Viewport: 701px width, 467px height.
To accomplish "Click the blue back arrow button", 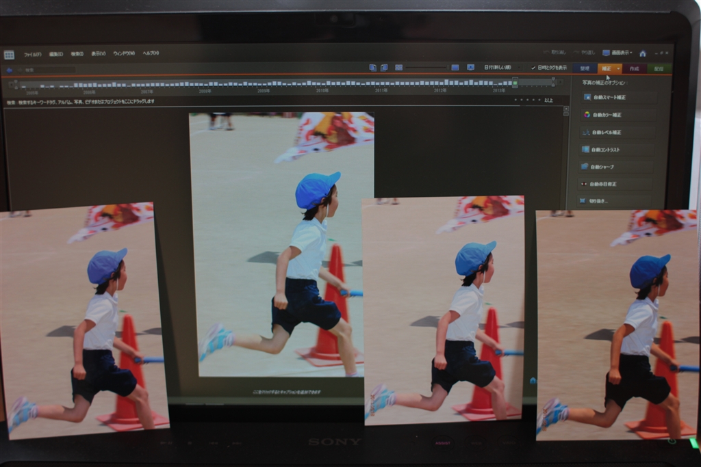I will click(x=9, y=70).
